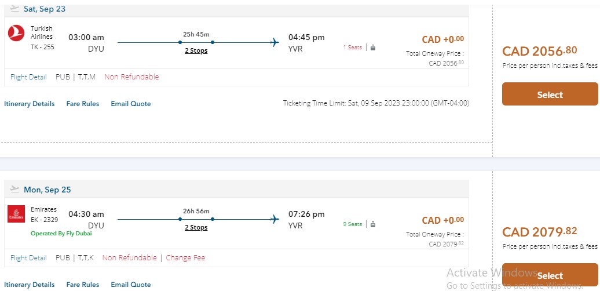Viewport: 600px width, 291px height.
Task: Click Email Quote for the Sep 25 flight
Action: tap(131, 285)
